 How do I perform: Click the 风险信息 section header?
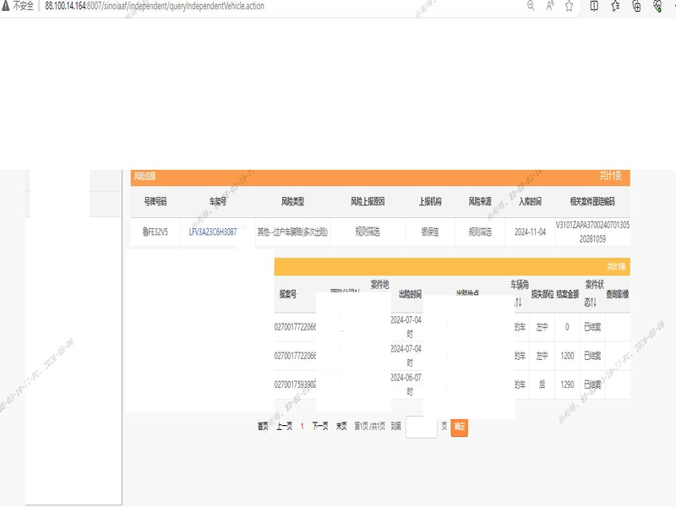tap(144, 176)
